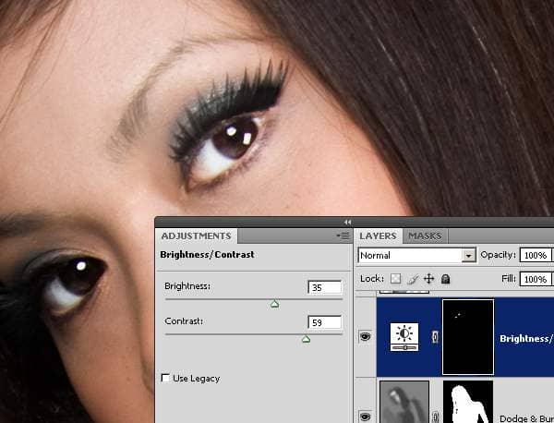Screen dimensions: 554x423
Task: Select the Dodge & Burn layer mask thumbnail
Action: coord(468,402)
